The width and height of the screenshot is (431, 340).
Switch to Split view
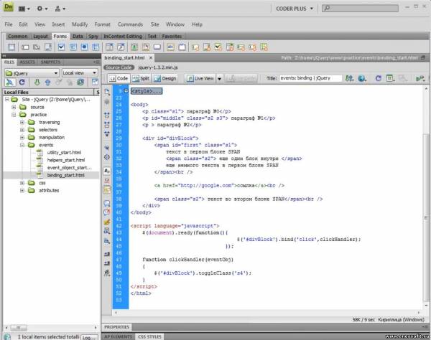pos(141,78)
